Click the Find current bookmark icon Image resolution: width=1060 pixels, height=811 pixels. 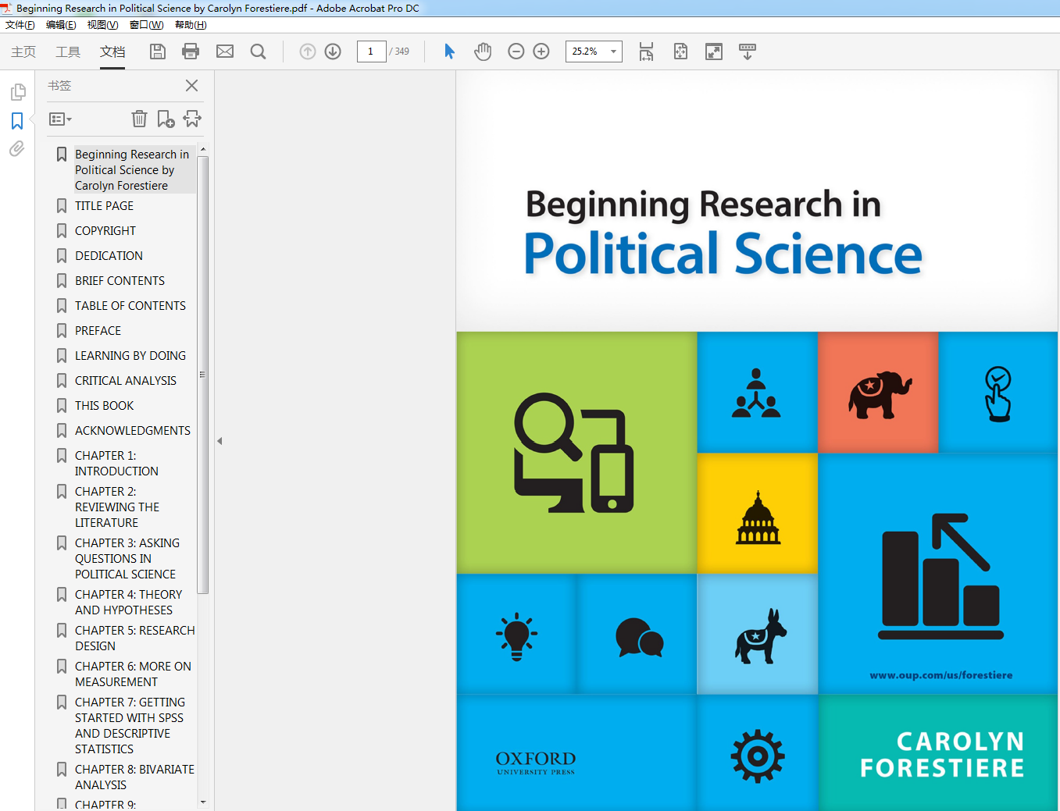tap(192, 119)
